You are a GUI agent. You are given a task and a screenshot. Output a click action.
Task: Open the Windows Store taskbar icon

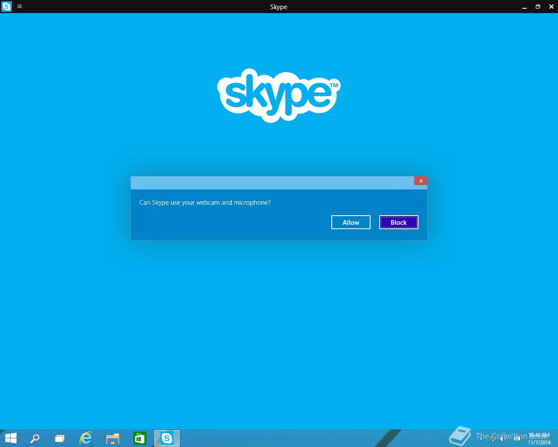pos(139,438)
